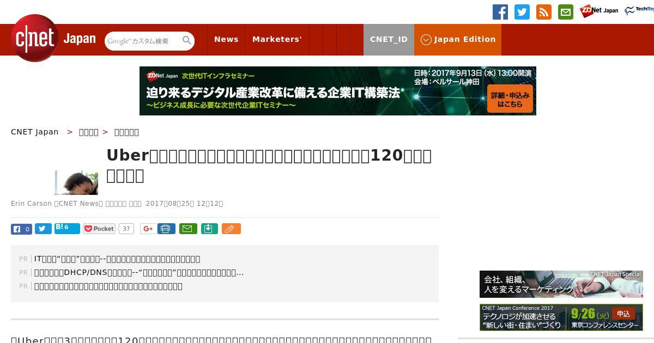Click the teal download/clip icon
This screenshot has width=654, height=343.
[209, 229]
